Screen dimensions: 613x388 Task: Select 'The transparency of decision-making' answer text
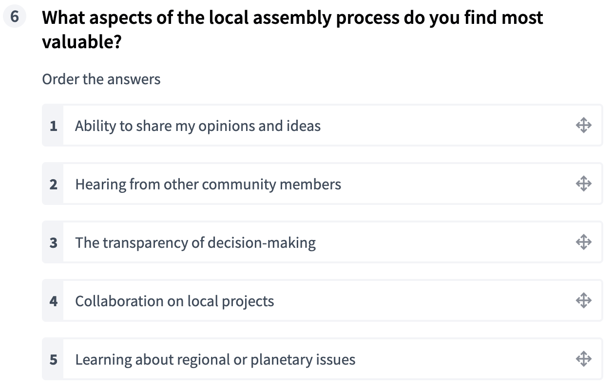click(195, 242)
